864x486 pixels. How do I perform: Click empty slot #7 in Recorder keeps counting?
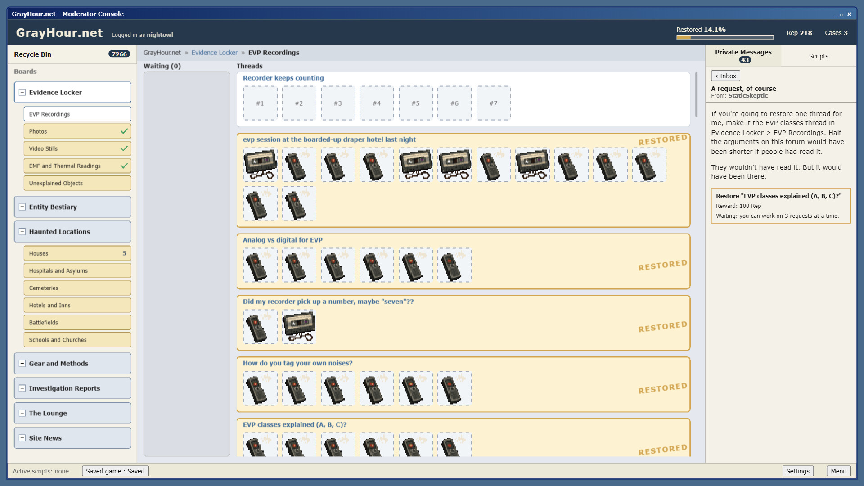(x=494, y=103)
